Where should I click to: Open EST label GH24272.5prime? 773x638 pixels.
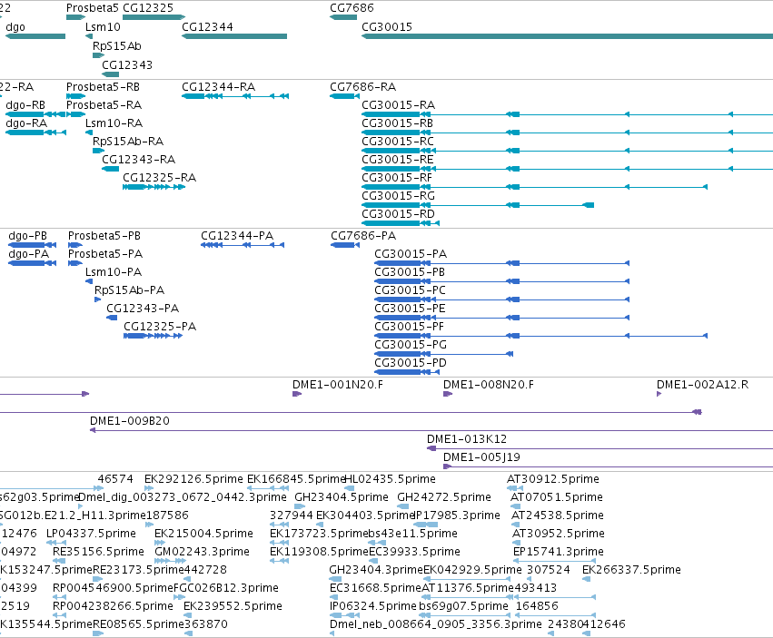(x=444, y=497)
